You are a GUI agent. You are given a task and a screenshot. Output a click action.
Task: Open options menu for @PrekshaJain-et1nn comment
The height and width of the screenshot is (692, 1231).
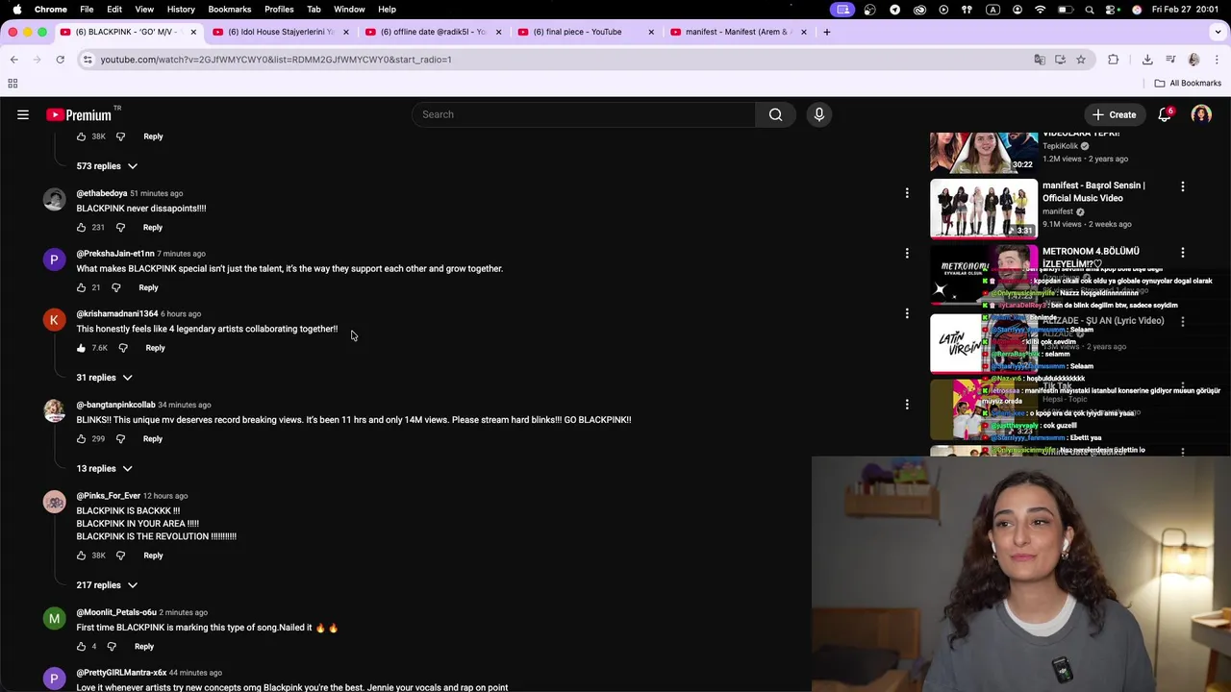907,254
